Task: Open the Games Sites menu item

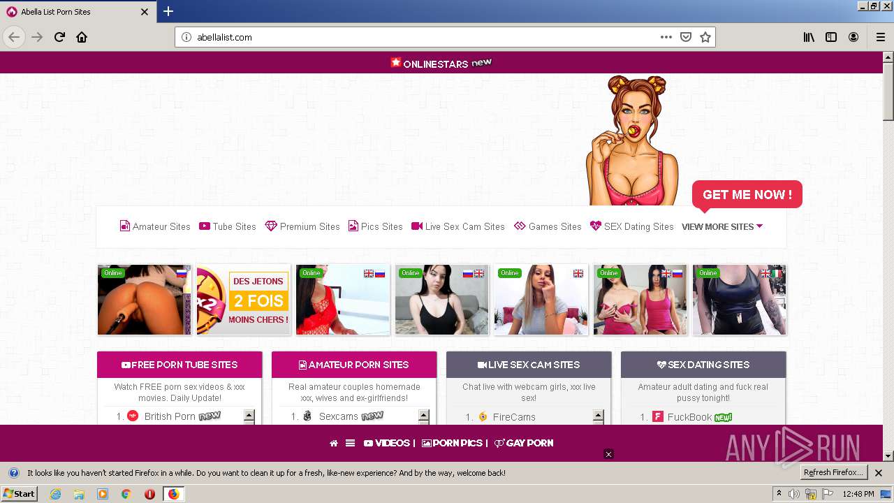Action: click(548, 226)
